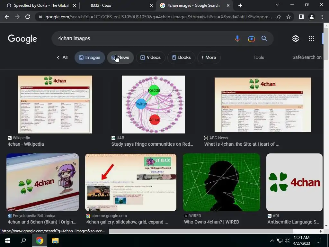Open Who Owns 4chan WIRED link
The image size is (329, 247).
[x=211, y=222]
